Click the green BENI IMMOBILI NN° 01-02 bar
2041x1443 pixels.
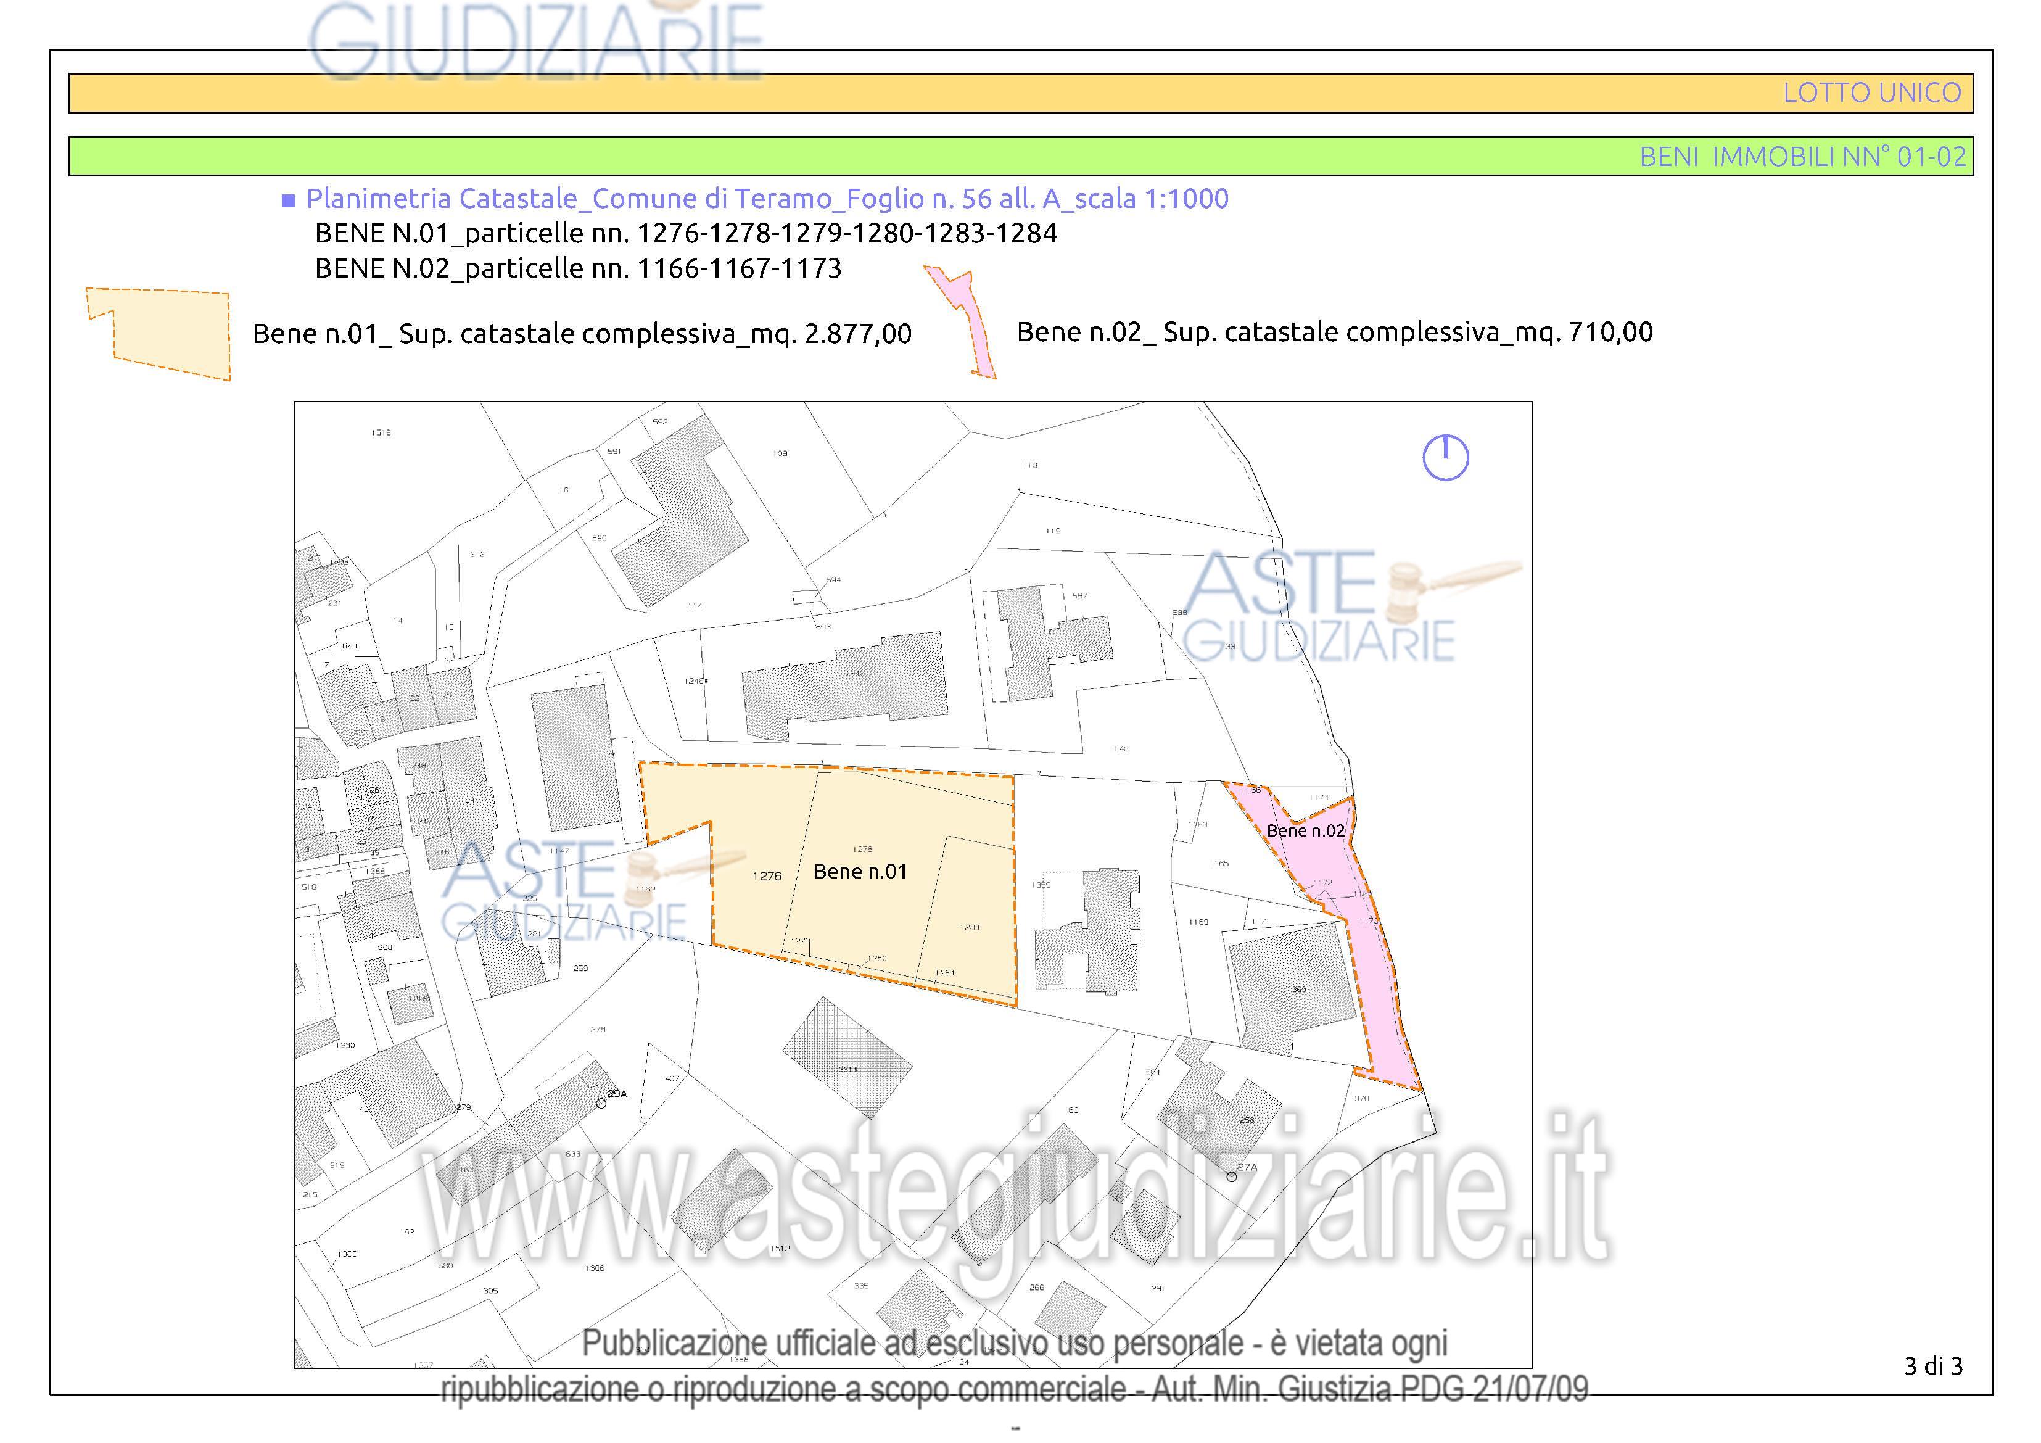(1020, 157)
